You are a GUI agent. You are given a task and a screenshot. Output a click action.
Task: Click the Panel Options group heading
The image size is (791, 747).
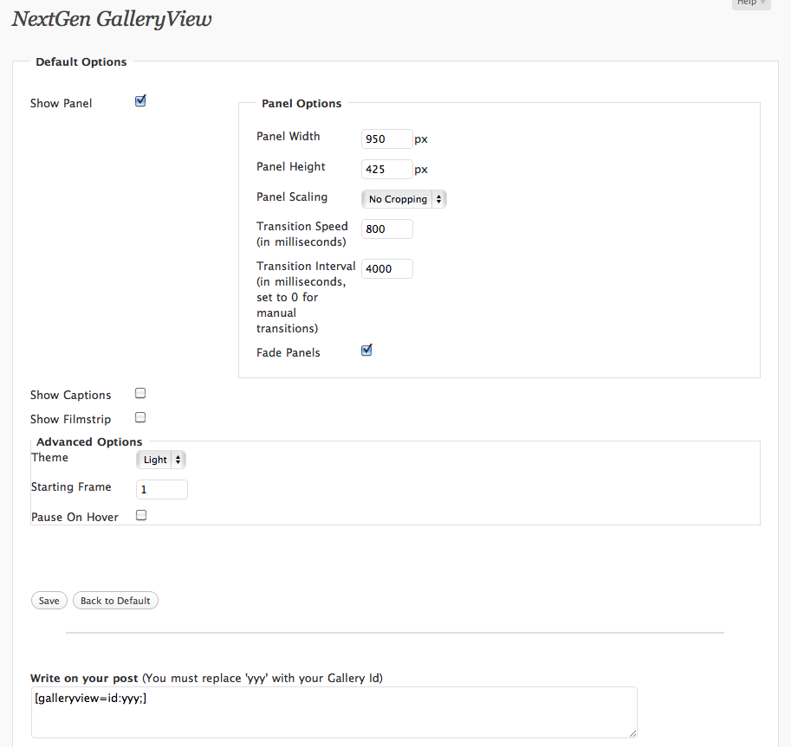pyautogui.click(x=301, y=103)
